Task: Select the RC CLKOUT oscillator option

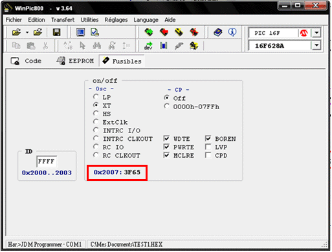Action: 96,155
